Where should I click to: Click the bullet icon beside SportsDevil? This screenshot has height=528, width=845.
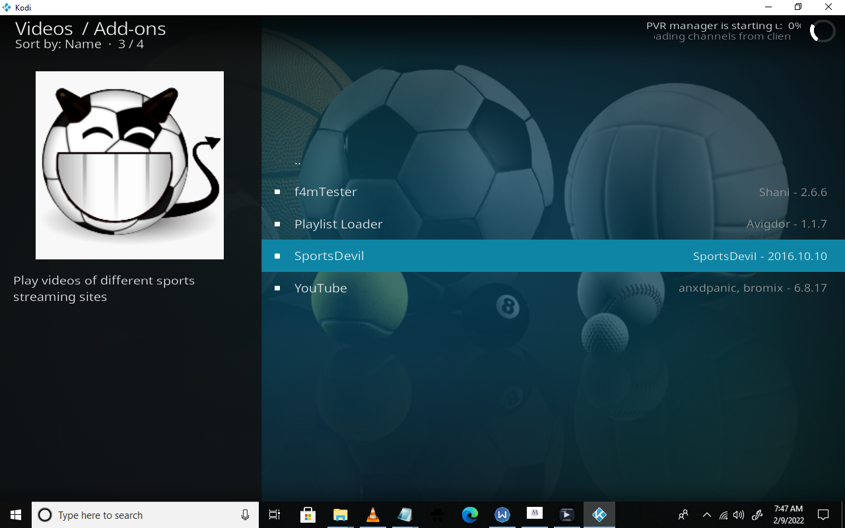coord(277,256)
